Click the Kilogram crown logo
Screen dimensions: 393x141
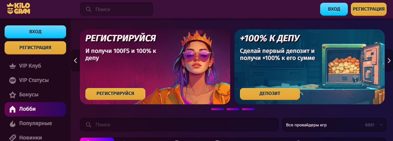[18, 9]
